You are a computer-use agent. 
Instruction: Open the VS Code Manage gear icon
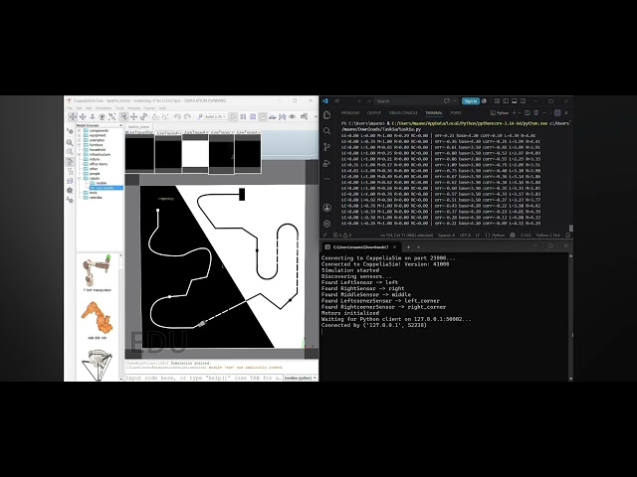pyautogui.click(x=327, y=224)
